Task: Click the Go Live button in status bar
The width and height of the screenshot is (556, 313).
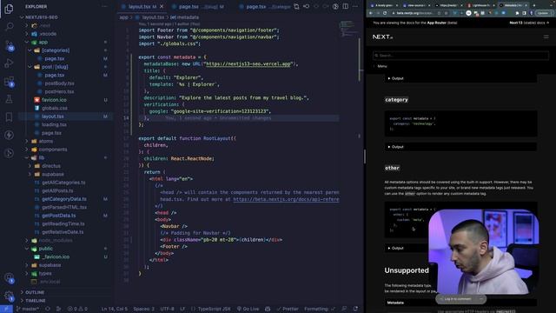Action: [248, 310]
